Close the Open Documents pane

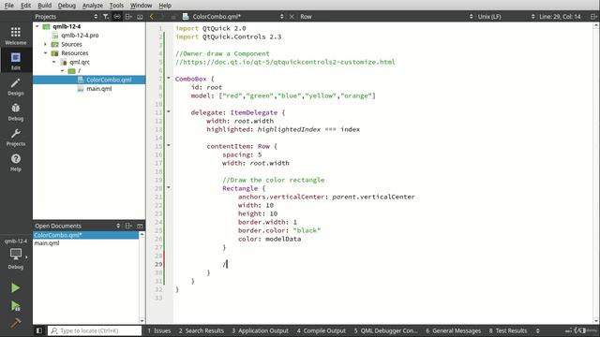tap(140, 226)
